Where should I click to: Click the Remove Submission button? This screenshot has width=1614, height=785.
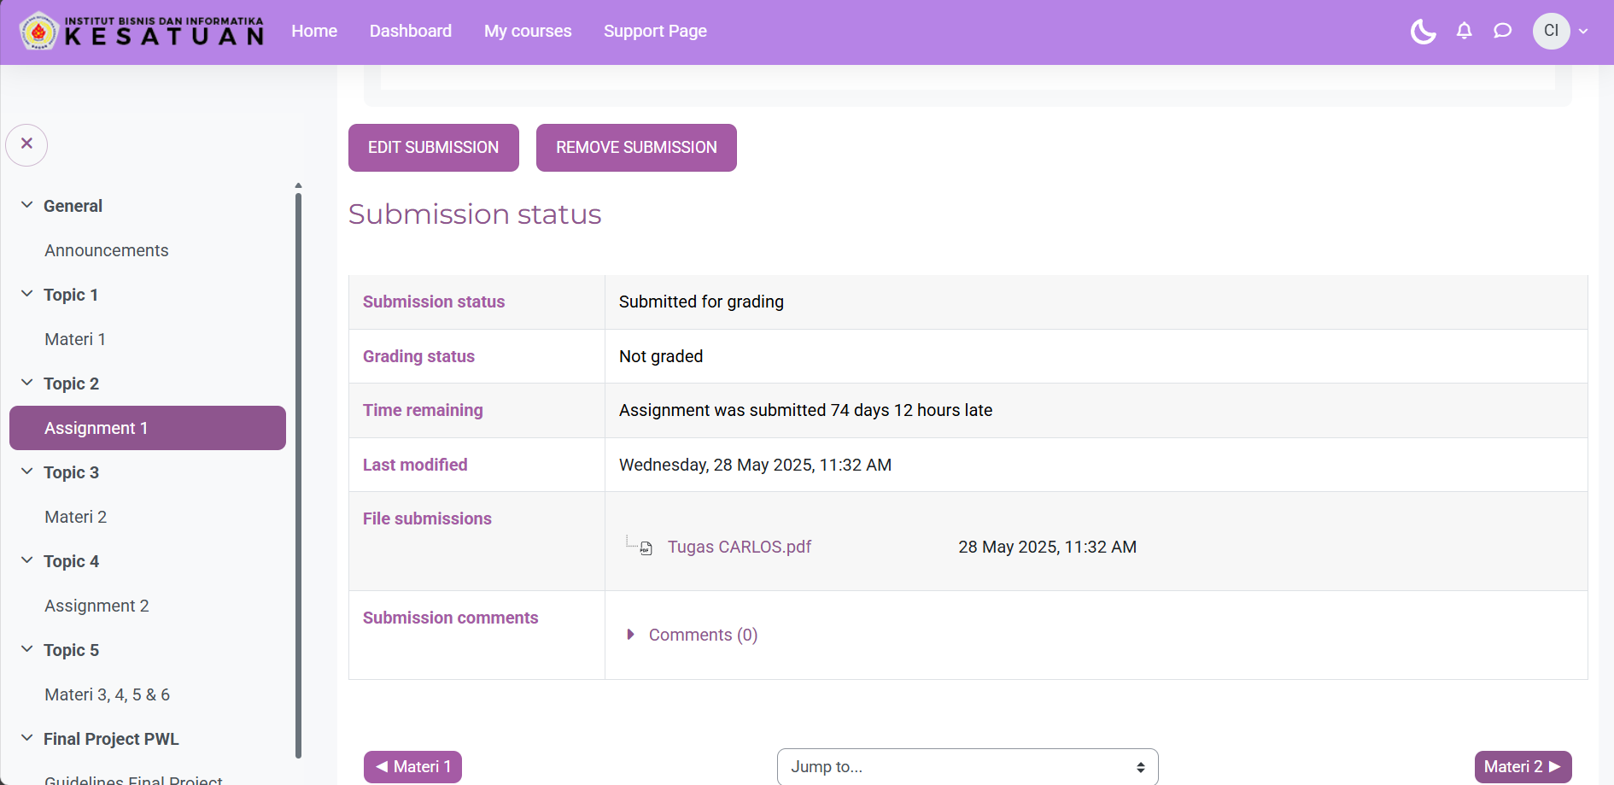[636, 148]
